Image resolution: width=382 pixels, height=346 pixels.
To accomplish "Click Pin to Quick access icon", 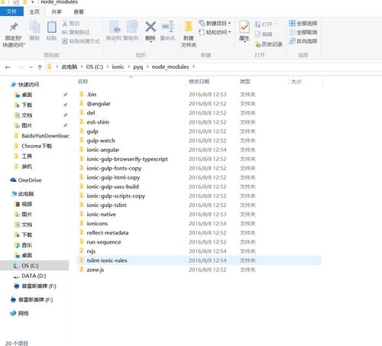I will [x=14, y=27].
